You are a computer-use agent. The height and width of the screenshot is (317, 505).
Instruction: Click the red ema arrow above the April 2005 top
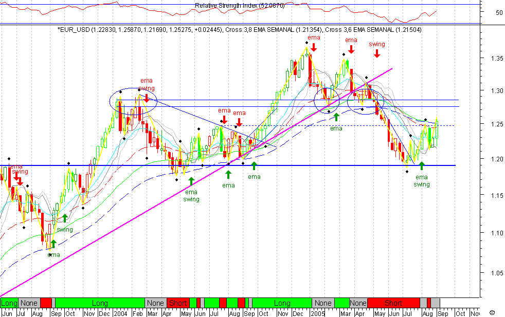coord(351,51)
